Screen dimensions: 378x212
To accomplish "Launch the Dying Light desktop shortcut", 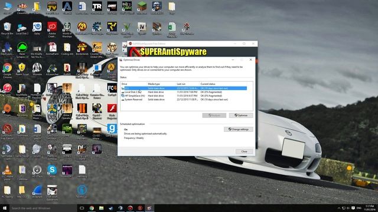I will point(82,152).
